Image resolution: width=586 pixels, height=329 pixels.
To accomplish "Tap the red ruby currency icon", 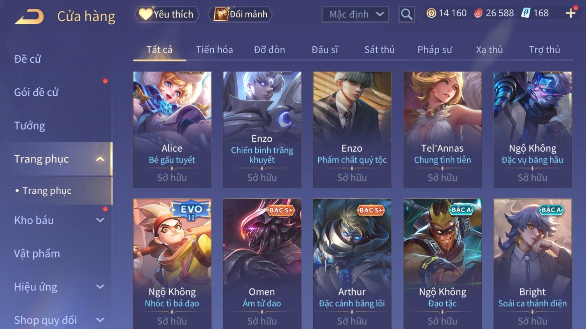I will tap(478, 13).
